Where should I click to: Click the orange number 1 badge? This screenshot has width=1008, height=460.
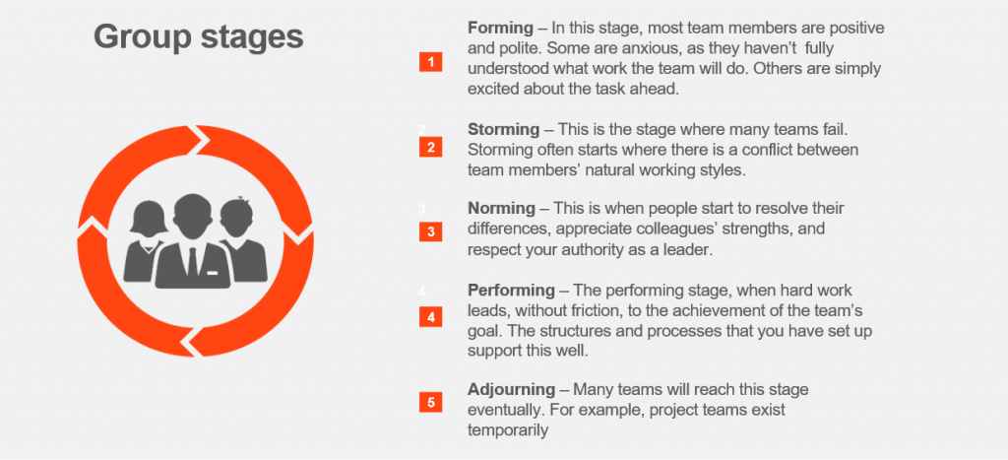click(x=431, y=62)
